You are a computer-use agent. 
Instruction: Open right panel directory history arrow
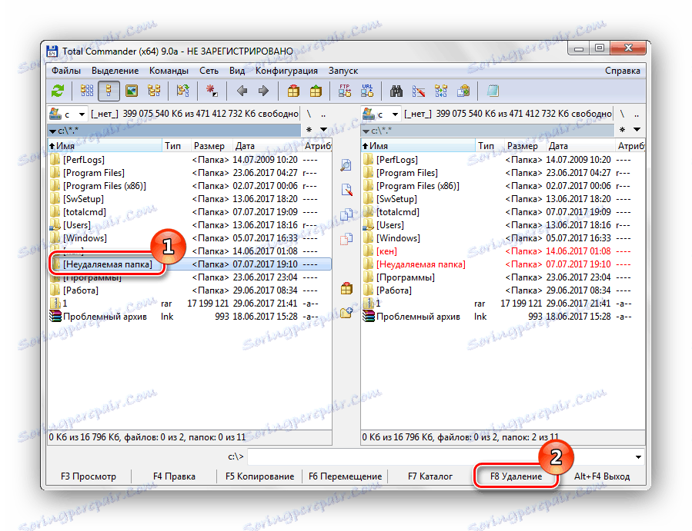pyautogui.click(x=637, y=130)
